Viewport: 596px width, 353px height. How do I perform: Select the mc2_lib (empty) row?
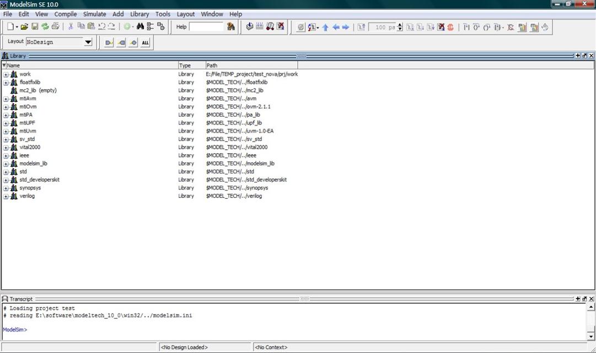coord(150,90)
